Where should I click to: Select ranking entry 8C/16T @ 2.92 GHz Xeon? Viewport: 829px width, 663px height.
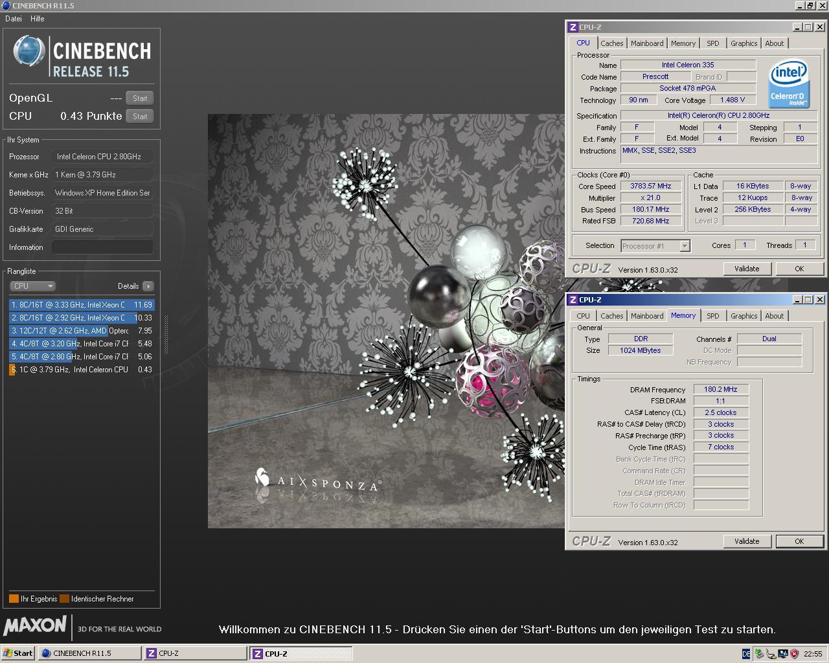click(x=82, y=318)
